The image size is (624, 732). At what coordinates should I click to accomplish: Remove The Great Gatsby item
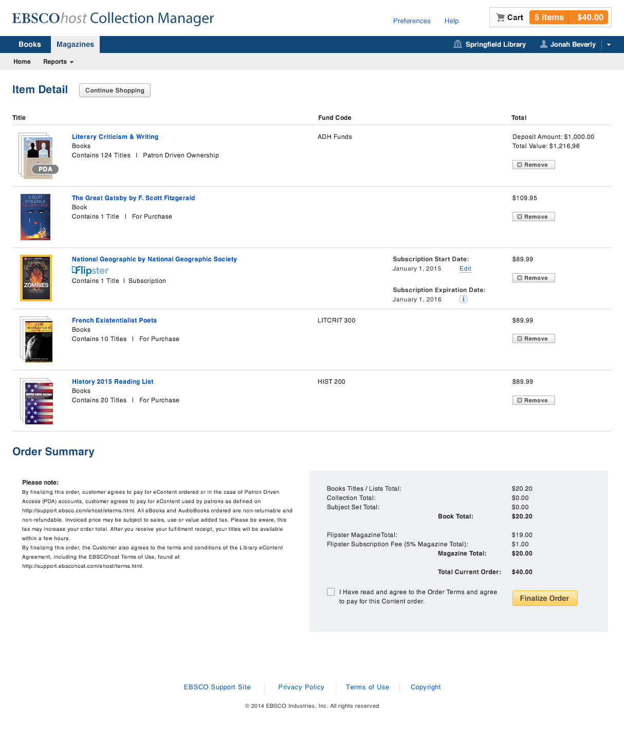[533, 217]
